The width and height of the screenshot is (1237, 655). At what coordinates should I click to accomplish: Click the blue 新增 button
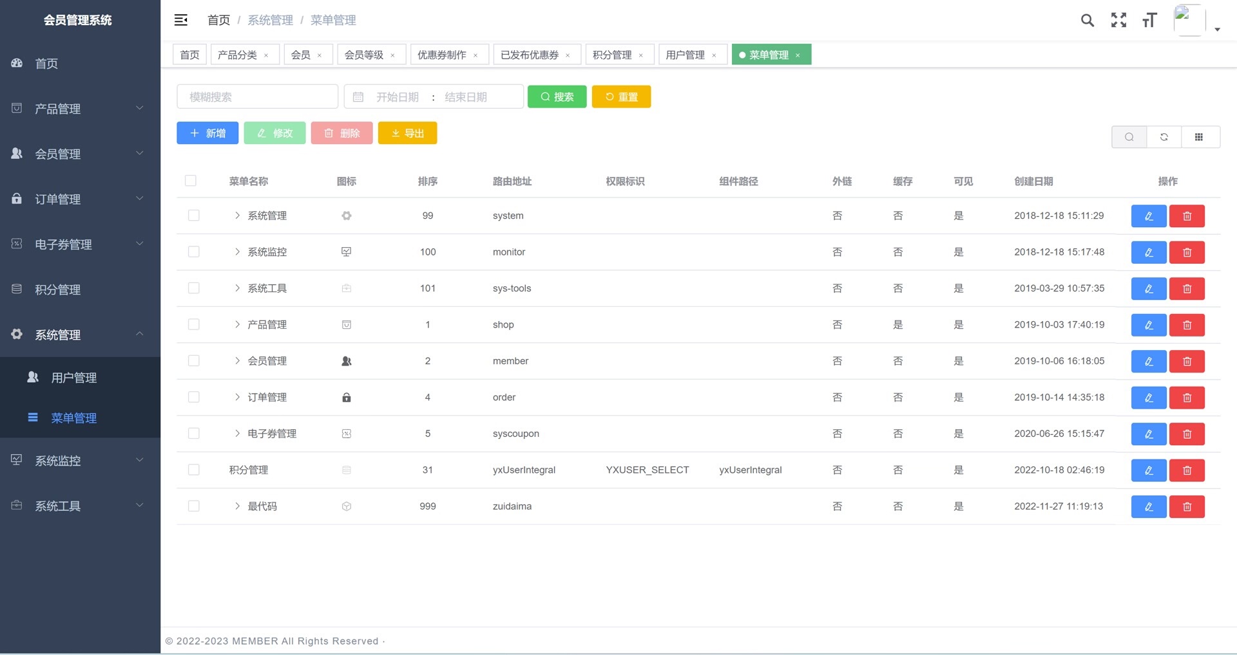pyautogui.click(x=207, y=133)
